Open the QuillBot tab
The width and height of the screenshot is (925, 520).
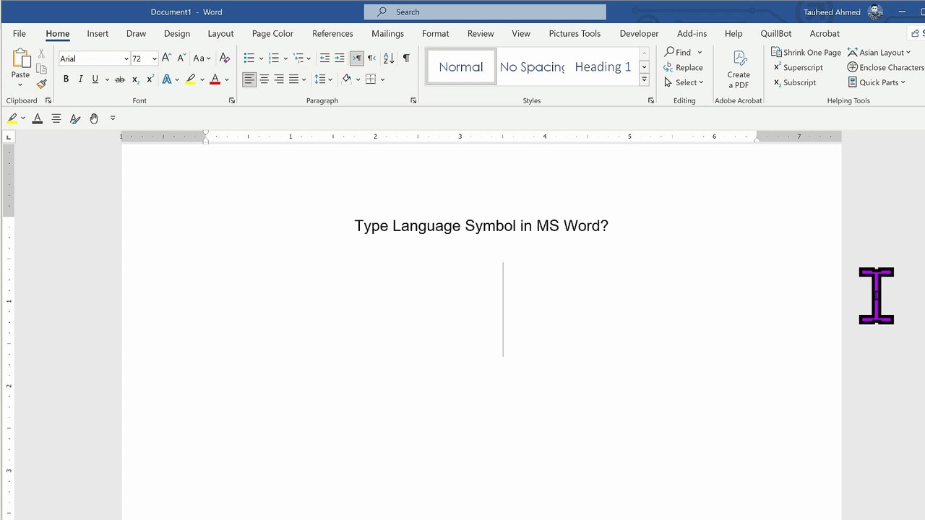pos(776,33)
